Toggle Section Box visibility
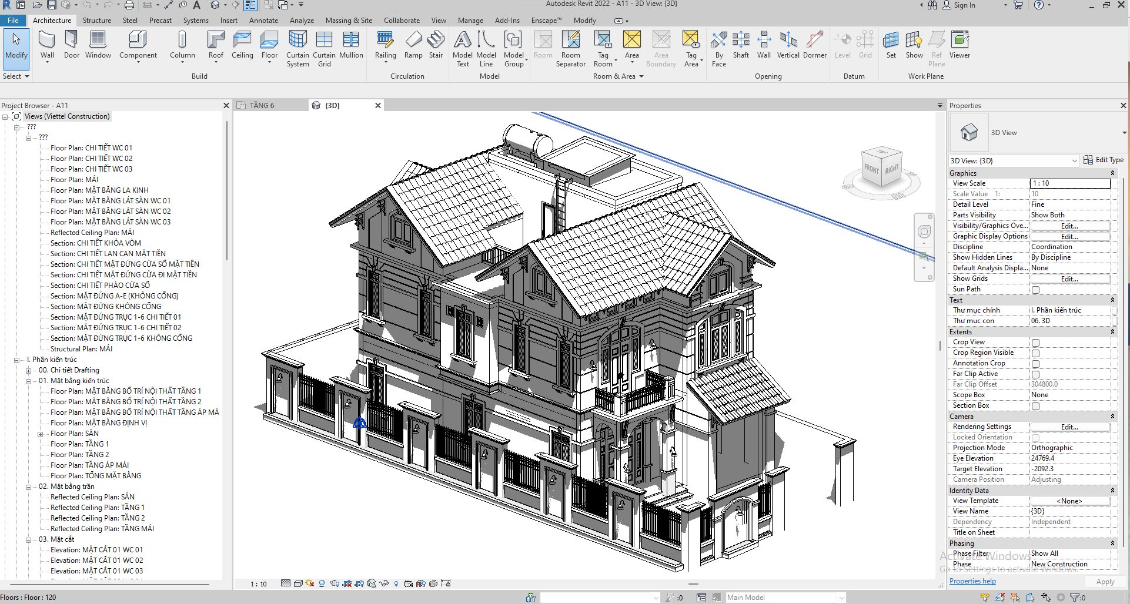Screen dimensions: 1130x604 1035,405
